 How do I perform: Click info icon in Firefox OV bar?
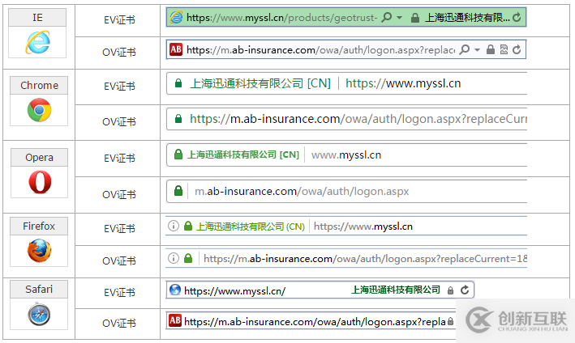coord(173,258)
